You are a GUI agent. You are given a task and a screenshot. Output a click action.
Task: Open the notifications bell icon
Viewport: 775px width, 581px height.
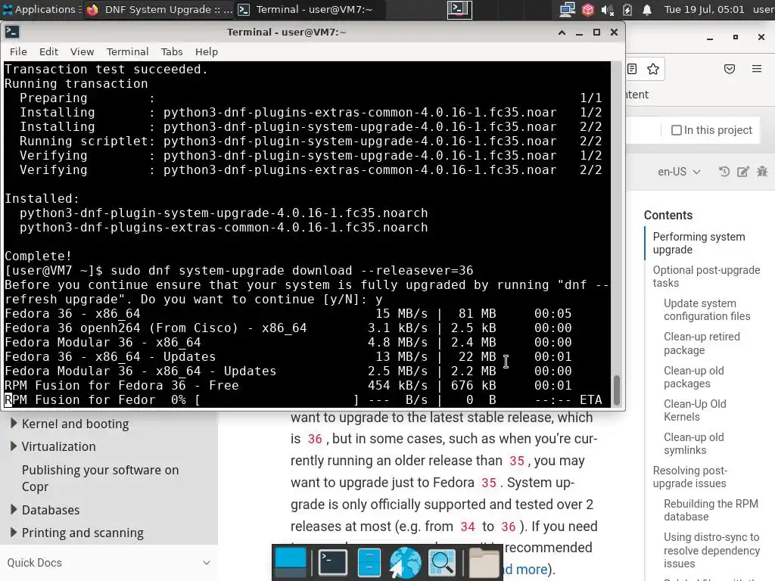pos(647,9)
